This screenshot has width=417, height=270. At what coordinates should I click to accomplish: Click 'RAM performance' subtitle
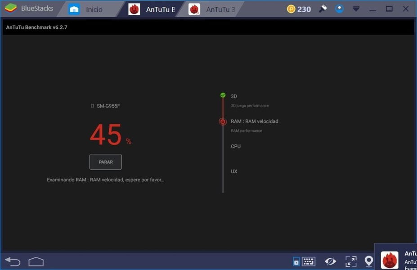(x=246, y=130)
